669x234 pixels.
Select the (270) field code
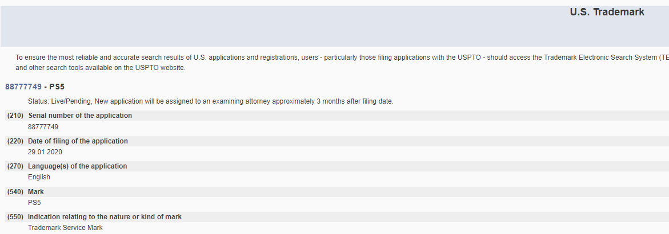[x=15, y=166]
